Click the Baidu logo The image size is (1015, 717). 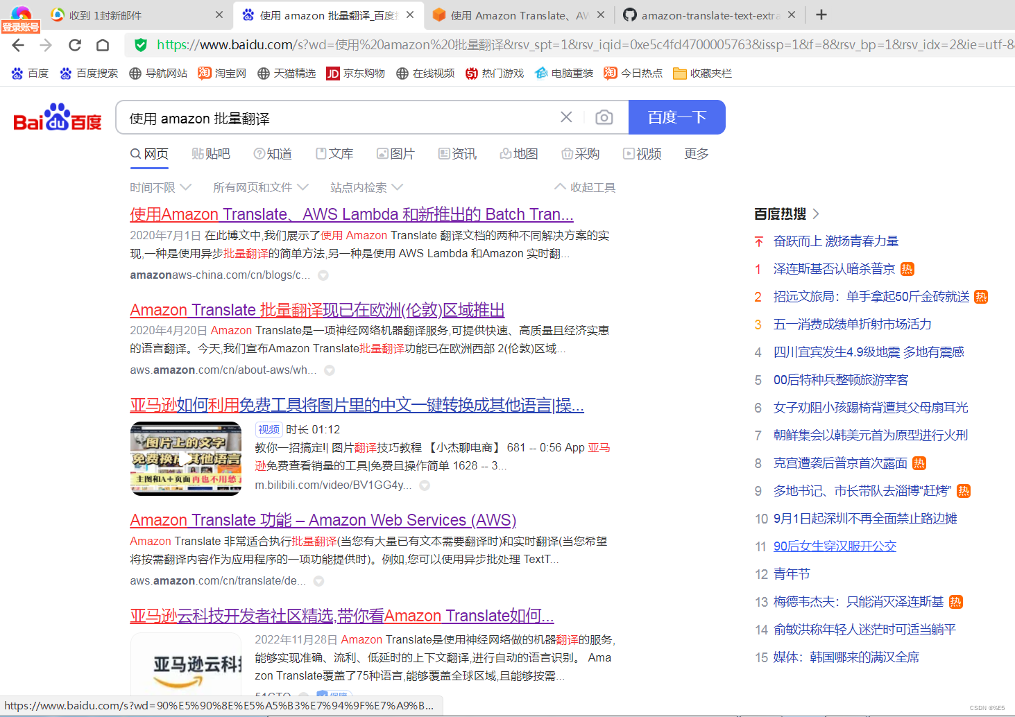pos(58,118)
